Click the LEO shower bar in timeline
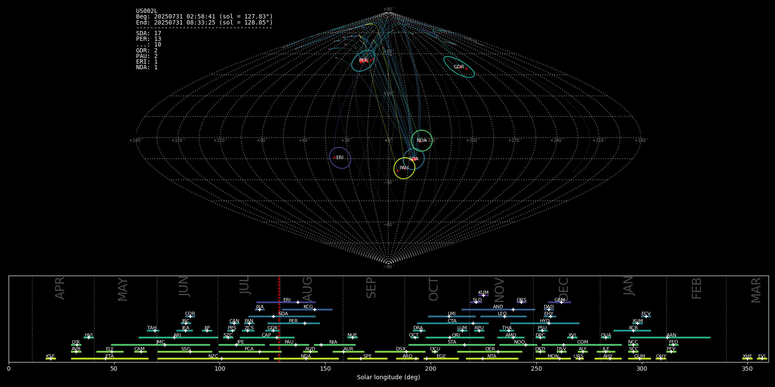Image resolution: width=775 pixels, height=387 pixels. click(503, 316)
